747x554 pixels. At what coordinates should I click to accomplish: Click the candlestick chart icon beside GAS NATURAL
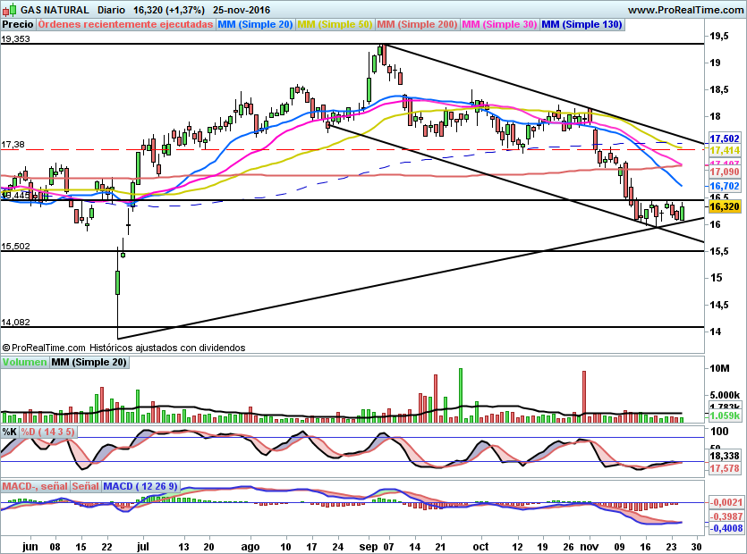coord(9,9)
